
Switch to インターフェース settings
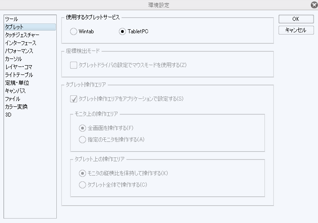[x=20, y=43]
